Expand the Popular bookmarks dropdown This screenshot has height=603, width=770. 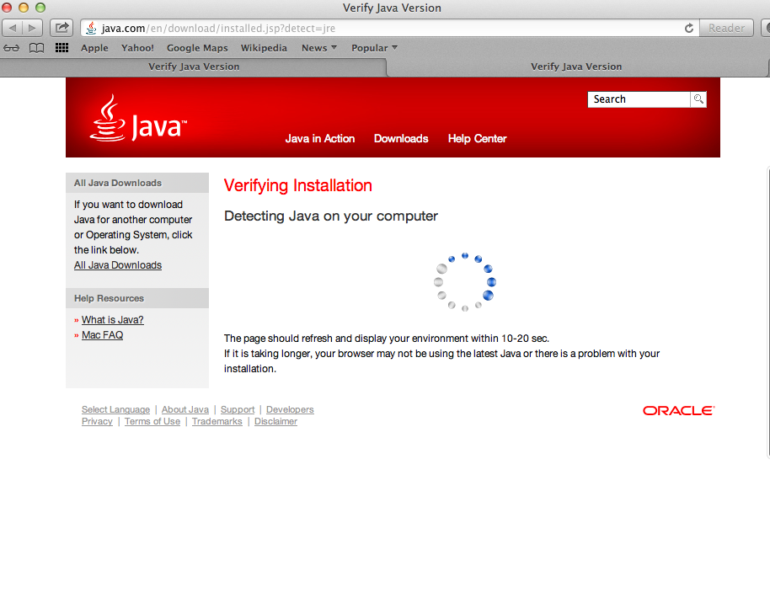point(374,48)
